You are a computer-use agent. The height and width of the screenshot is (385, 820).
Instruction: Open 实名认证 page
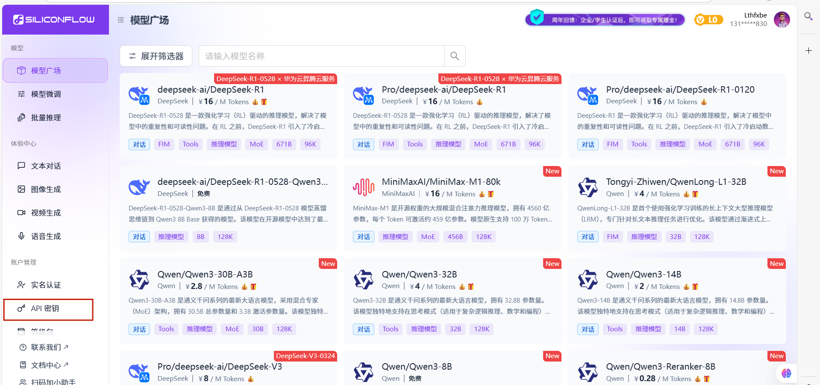tap(55, 285)
